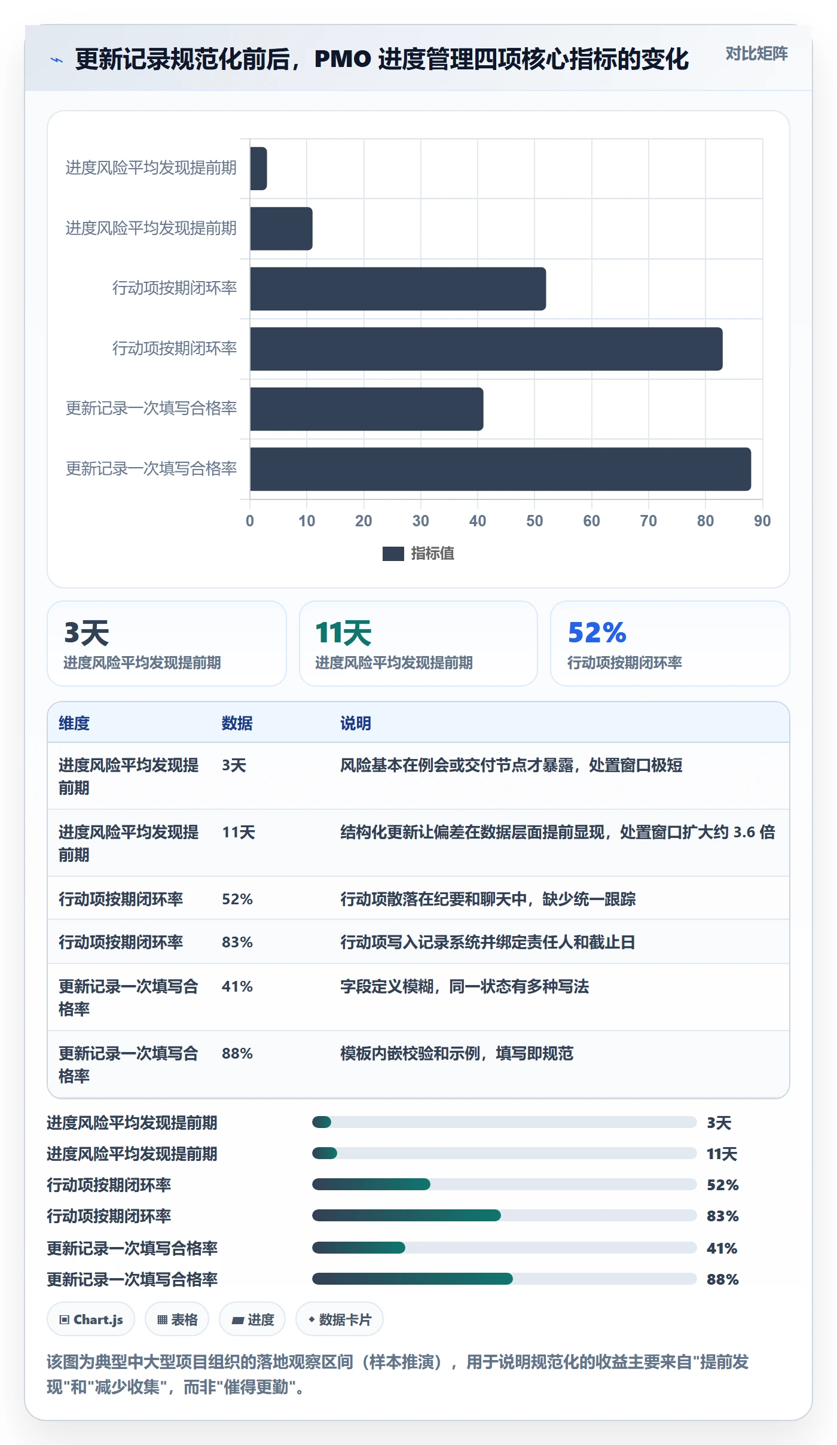Click the 41% value in the table
The image size is (837, 1445).
237,987
